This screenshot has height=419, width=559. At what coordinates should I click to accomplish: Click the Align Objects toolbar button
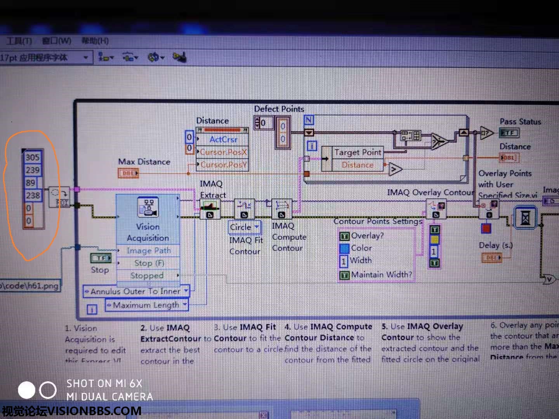pyautogui.click(x=106, y=57)
